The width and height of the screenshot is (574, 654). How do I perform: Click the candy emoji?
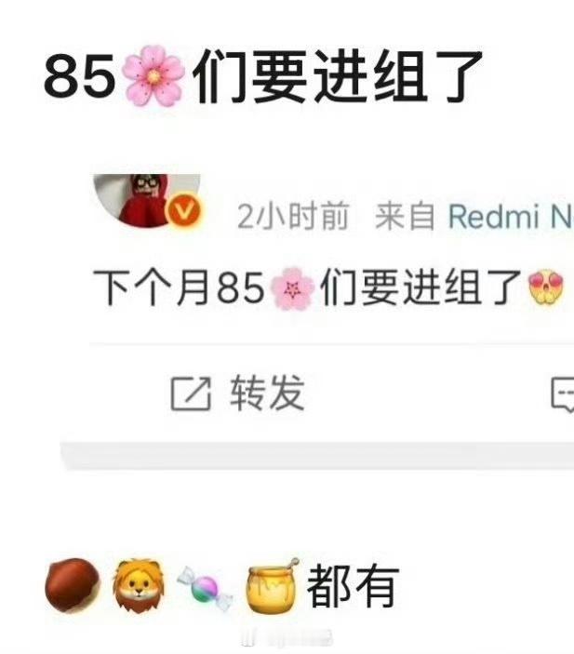(x=205, y=589)
